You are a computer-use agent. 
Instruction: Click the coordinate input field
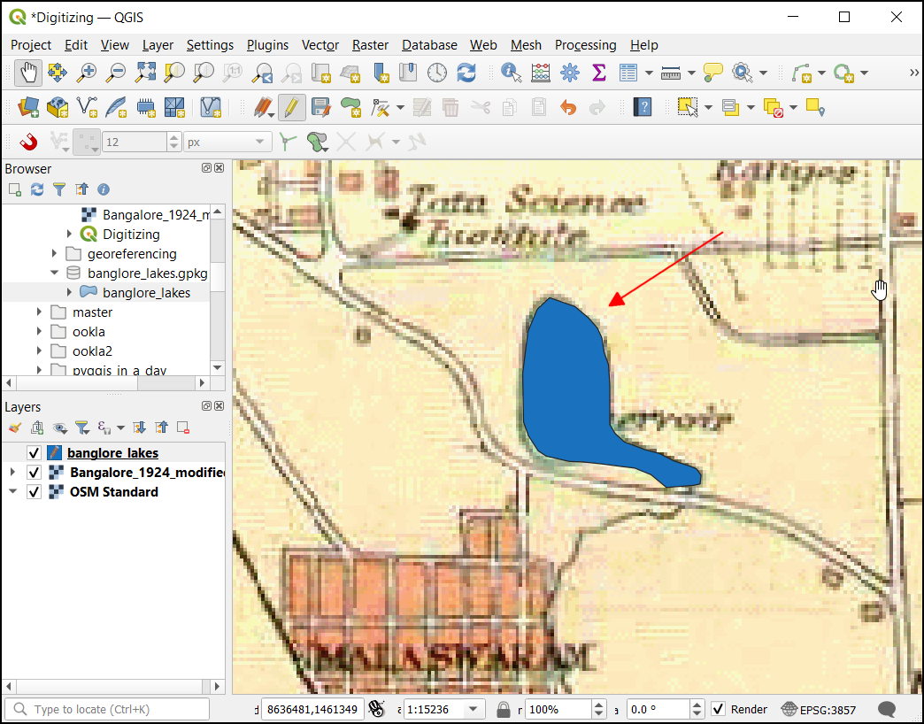[312, 709]
